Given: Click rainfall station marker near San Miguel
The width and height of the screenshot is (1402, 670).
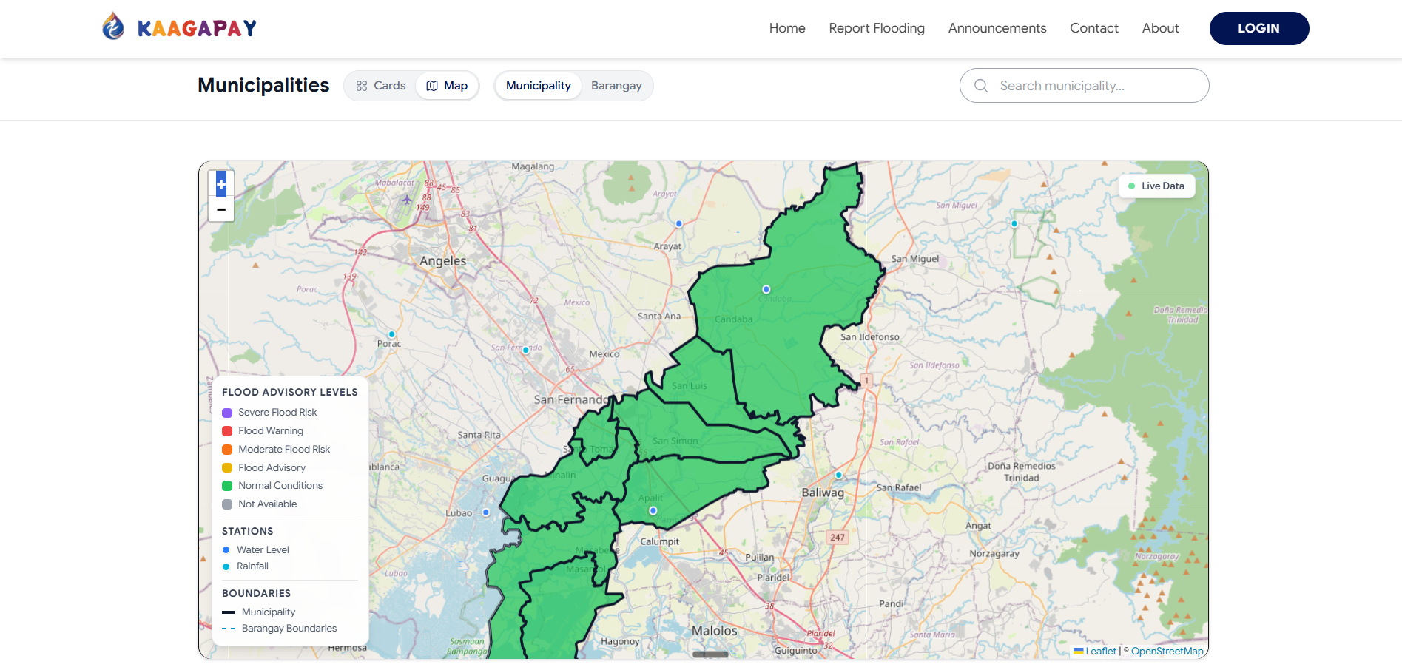Looking at the screenshot, I should (1014, 223).
